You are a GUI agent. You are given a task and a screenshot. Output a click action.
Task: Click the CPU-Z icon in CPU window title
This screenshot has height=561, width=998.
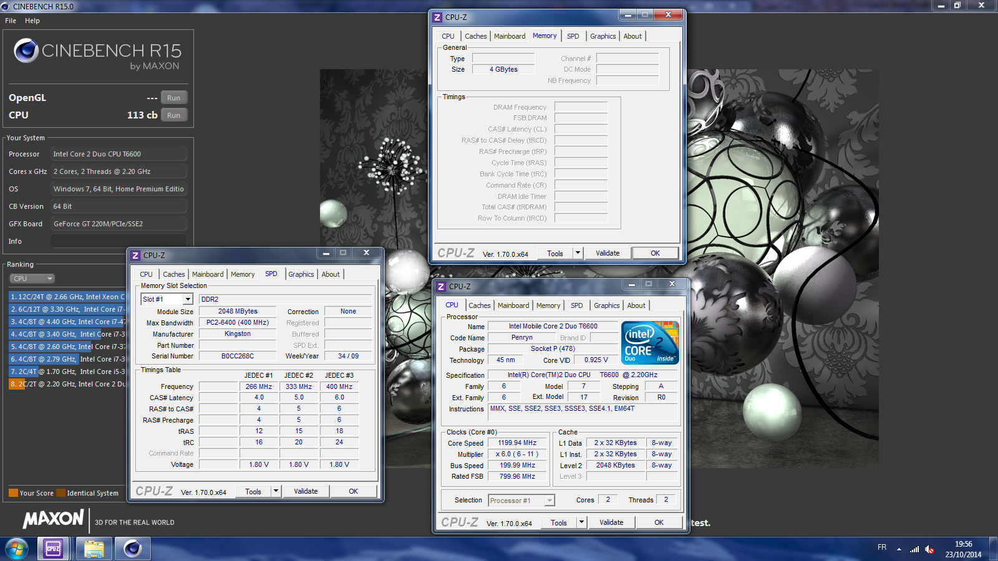click(x=441, y=287)
